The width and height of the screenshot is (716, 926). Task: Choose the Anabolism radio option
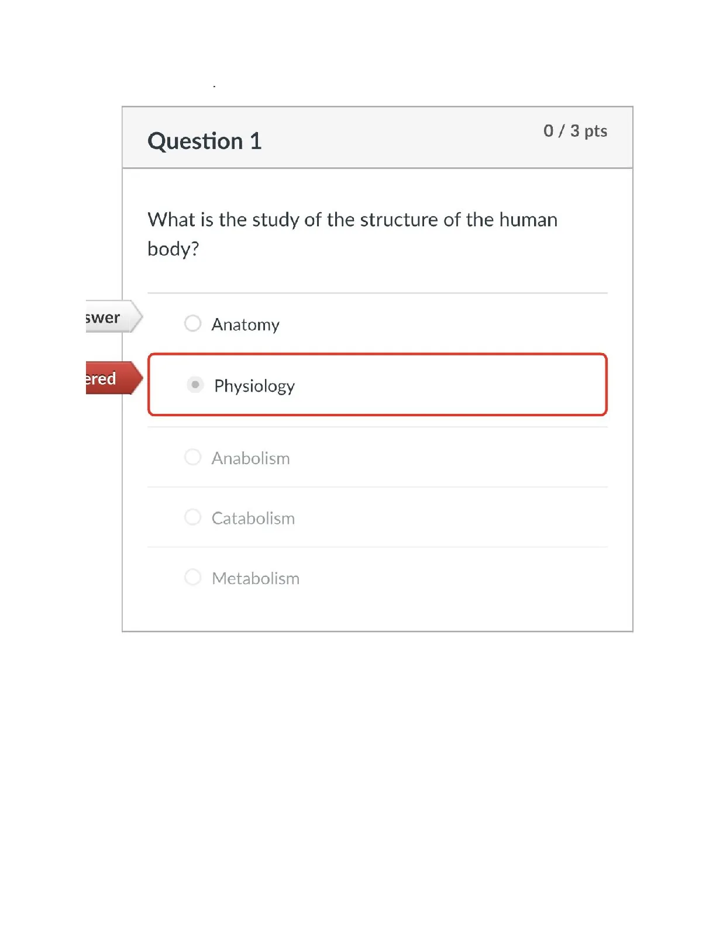point(192,457)
